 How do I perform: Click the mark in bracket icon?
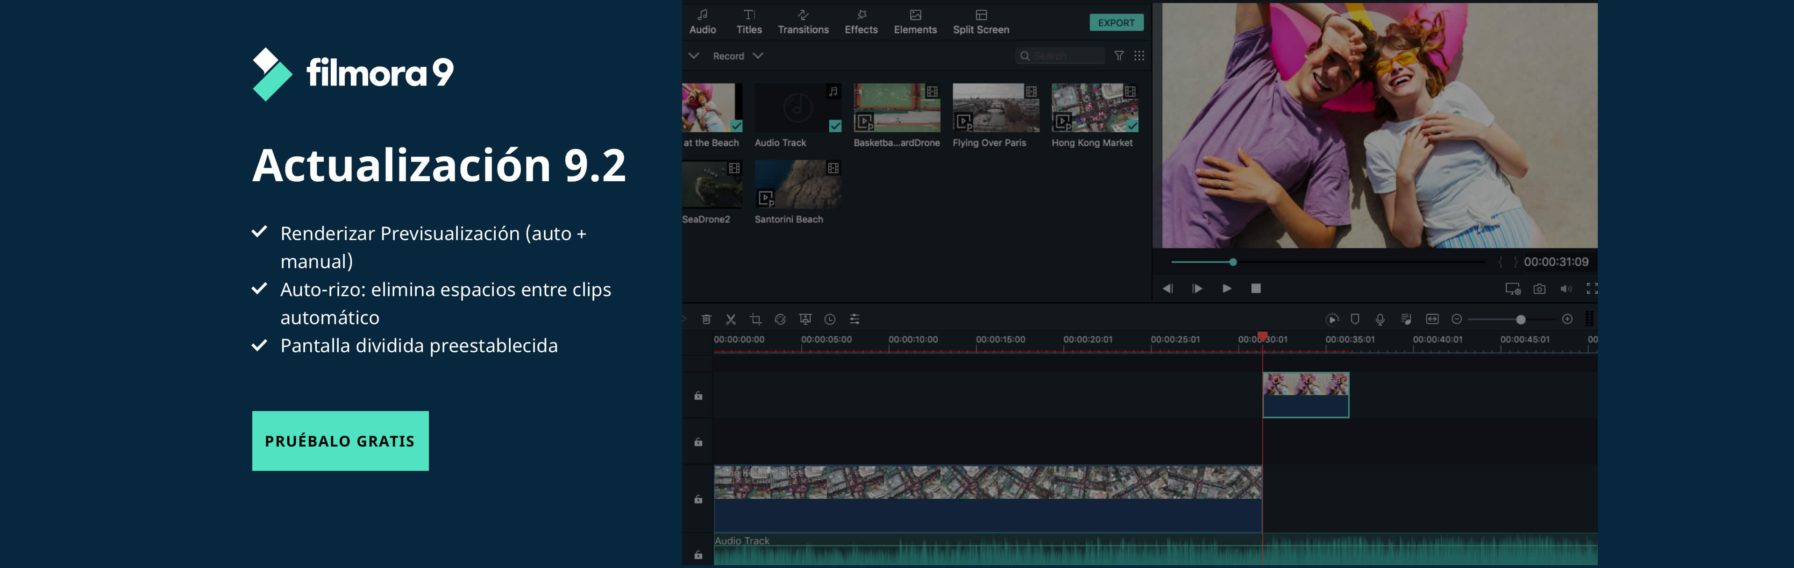click(x=1500, y=263)
